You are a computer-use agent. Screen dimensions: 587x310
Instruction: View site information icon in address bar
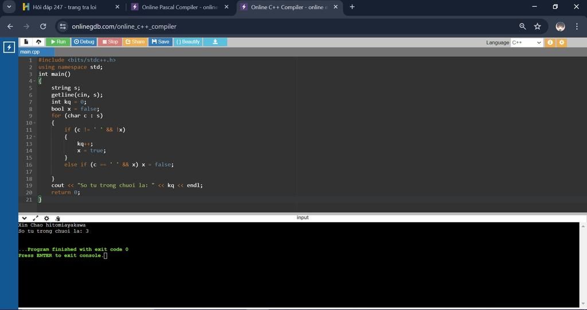[x=63, y=26]
